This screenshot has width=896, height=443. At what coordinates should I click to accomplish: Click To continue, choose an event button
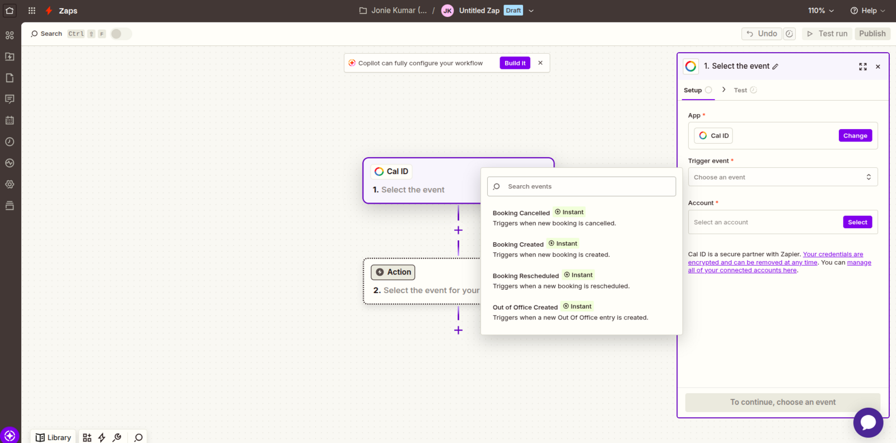click(x=782, y=402)
